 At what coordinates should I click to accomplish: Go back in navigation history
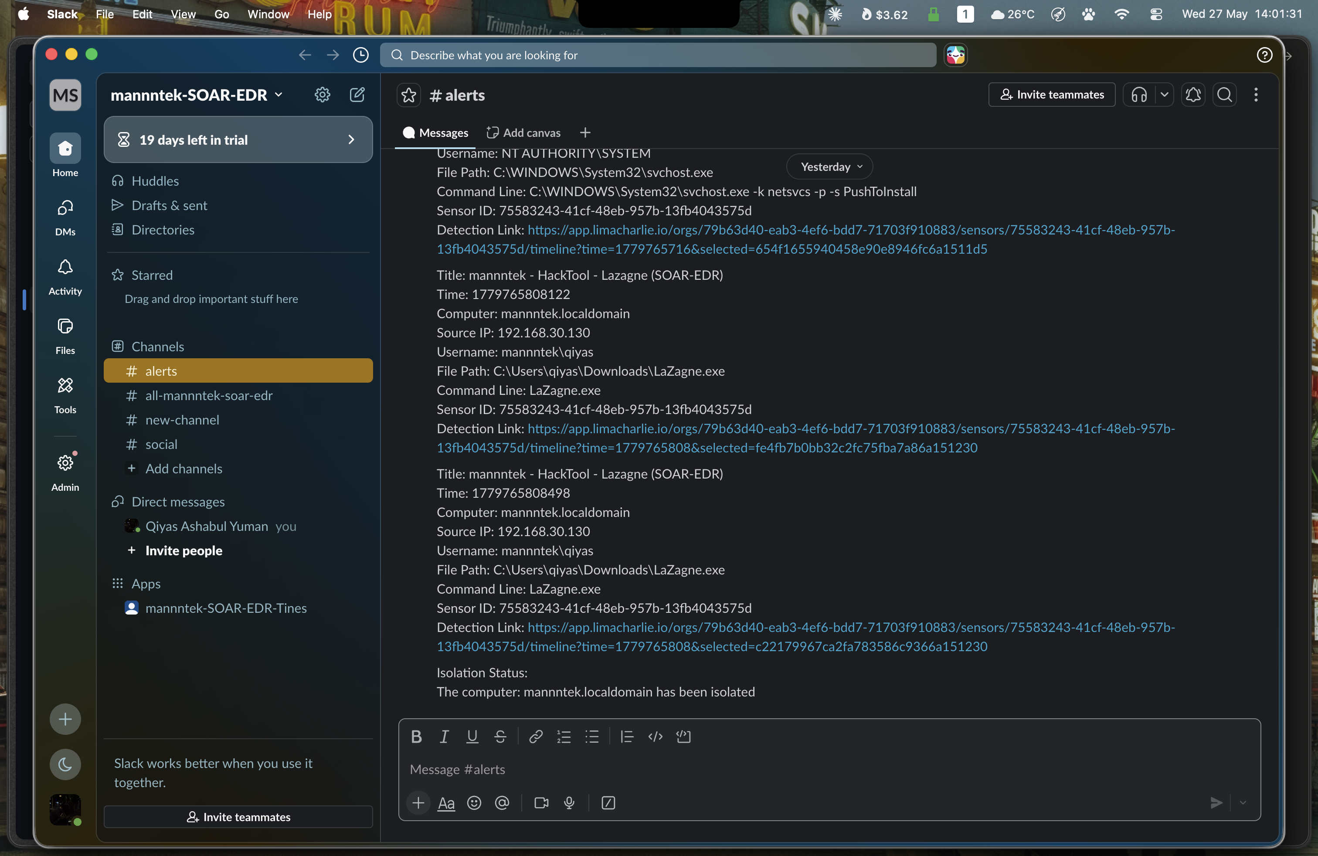(x=305, y=55)
